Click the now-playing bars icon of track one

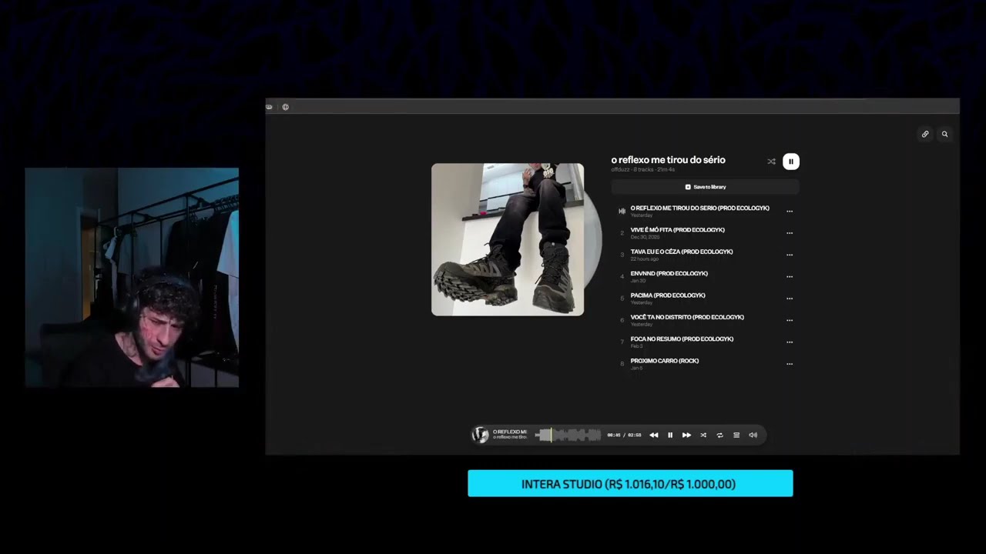(622, 211)
